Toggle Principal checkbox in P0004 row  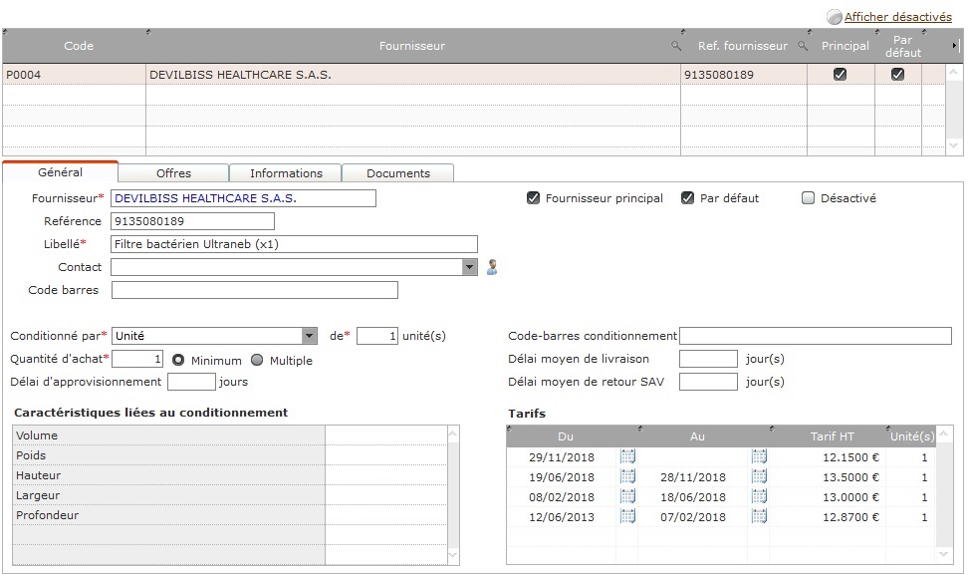tap(840, 74)
